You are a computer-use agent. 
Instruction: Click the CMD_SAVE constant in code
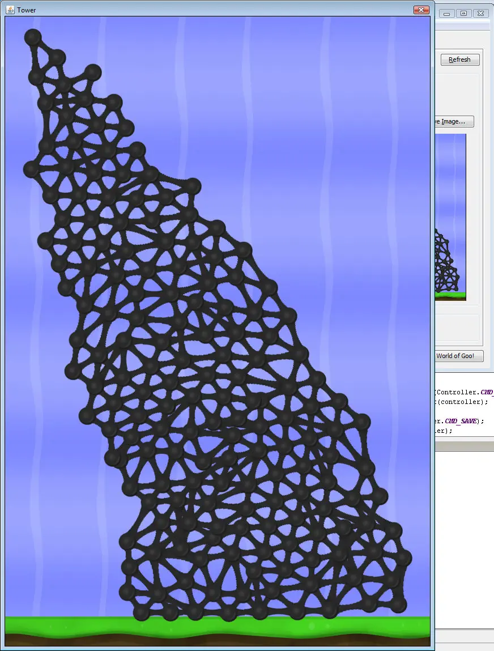coord(460,421)
